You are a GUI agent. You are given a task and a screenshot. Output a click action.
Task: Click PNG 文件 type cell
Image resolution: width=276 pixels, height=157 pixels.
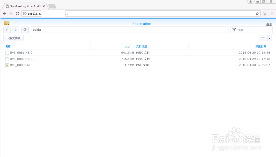pyautogui.click(x=142, y=65)
